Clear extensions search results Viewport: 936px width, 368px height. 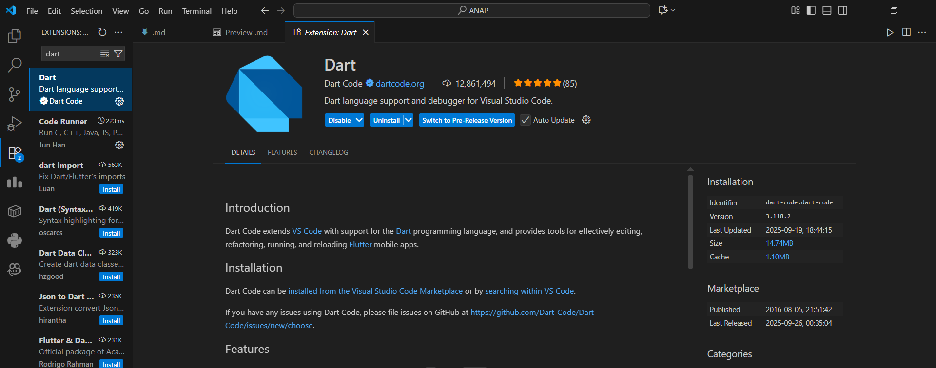[x=105, y=54]
